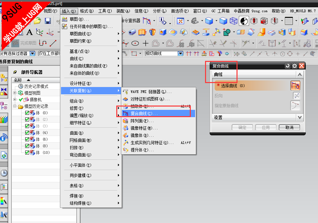
Task: Open the constraint navigator sidebar icon
Action: coord(4,91)
